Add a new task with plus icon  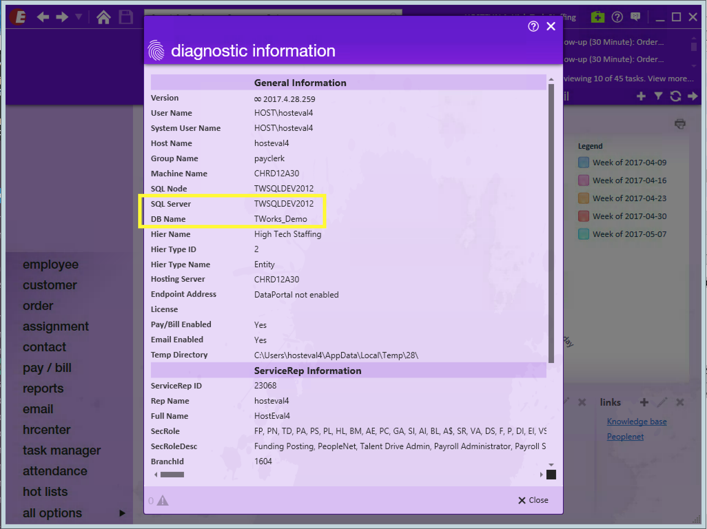pyautogui.click(x=641, y=96)
